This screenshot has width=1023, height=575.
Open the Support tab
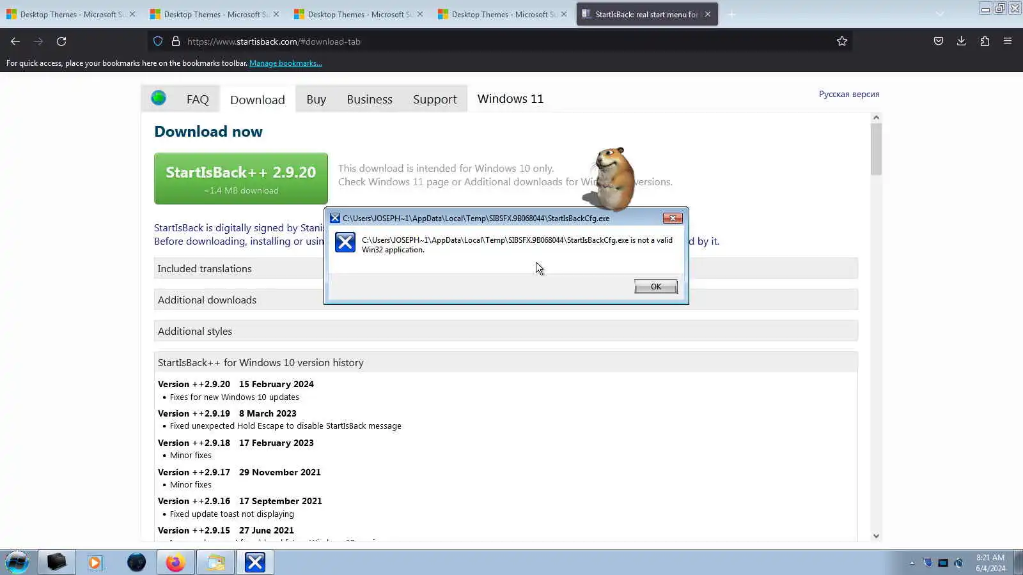[x=435, y=99]
